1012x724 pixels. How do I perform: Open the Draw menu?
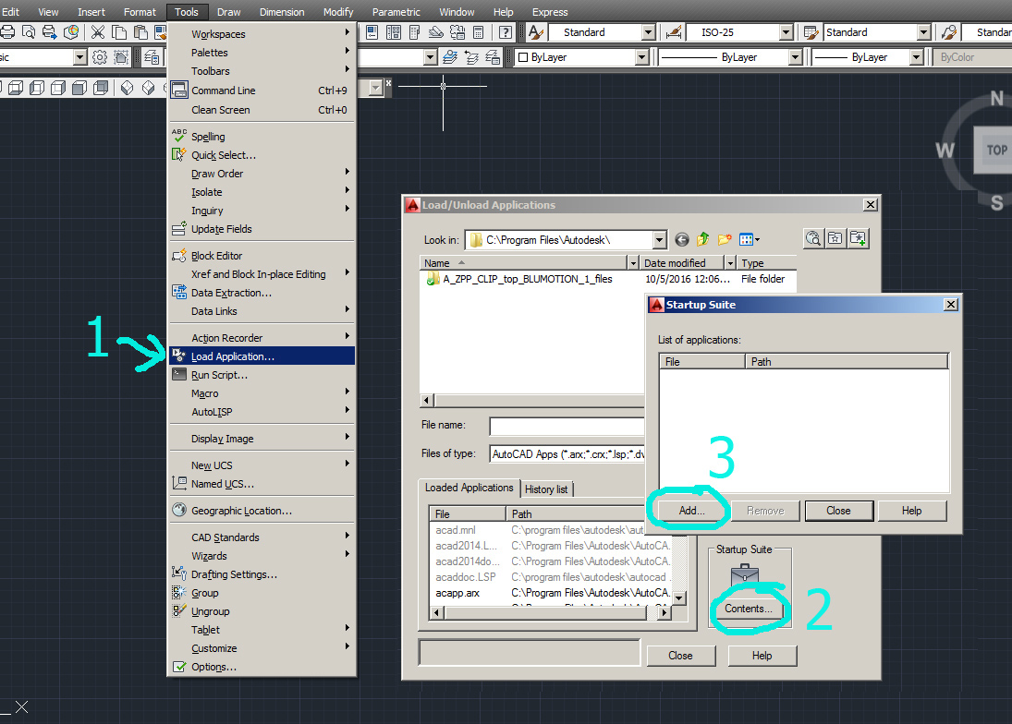point(228,12)
